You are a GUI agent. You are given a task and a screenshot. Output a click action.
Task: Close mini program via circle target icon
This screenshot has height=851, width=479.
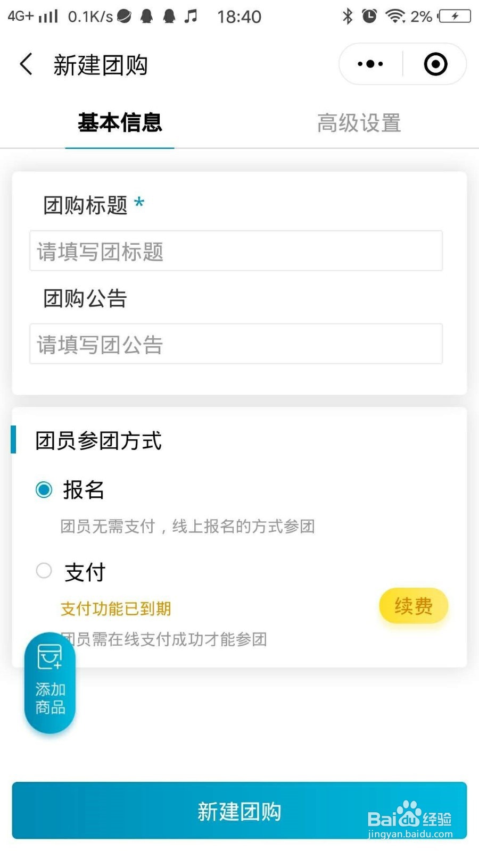[x=435, y=64]
